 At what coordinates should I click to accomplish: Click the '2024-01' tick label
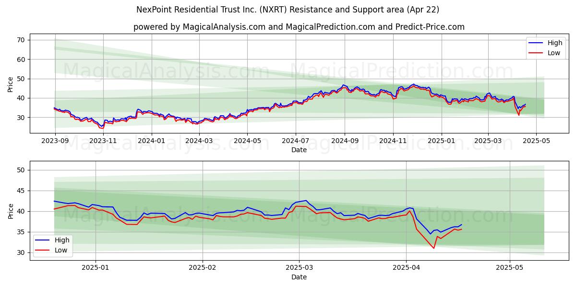click(x=152, y=141)
